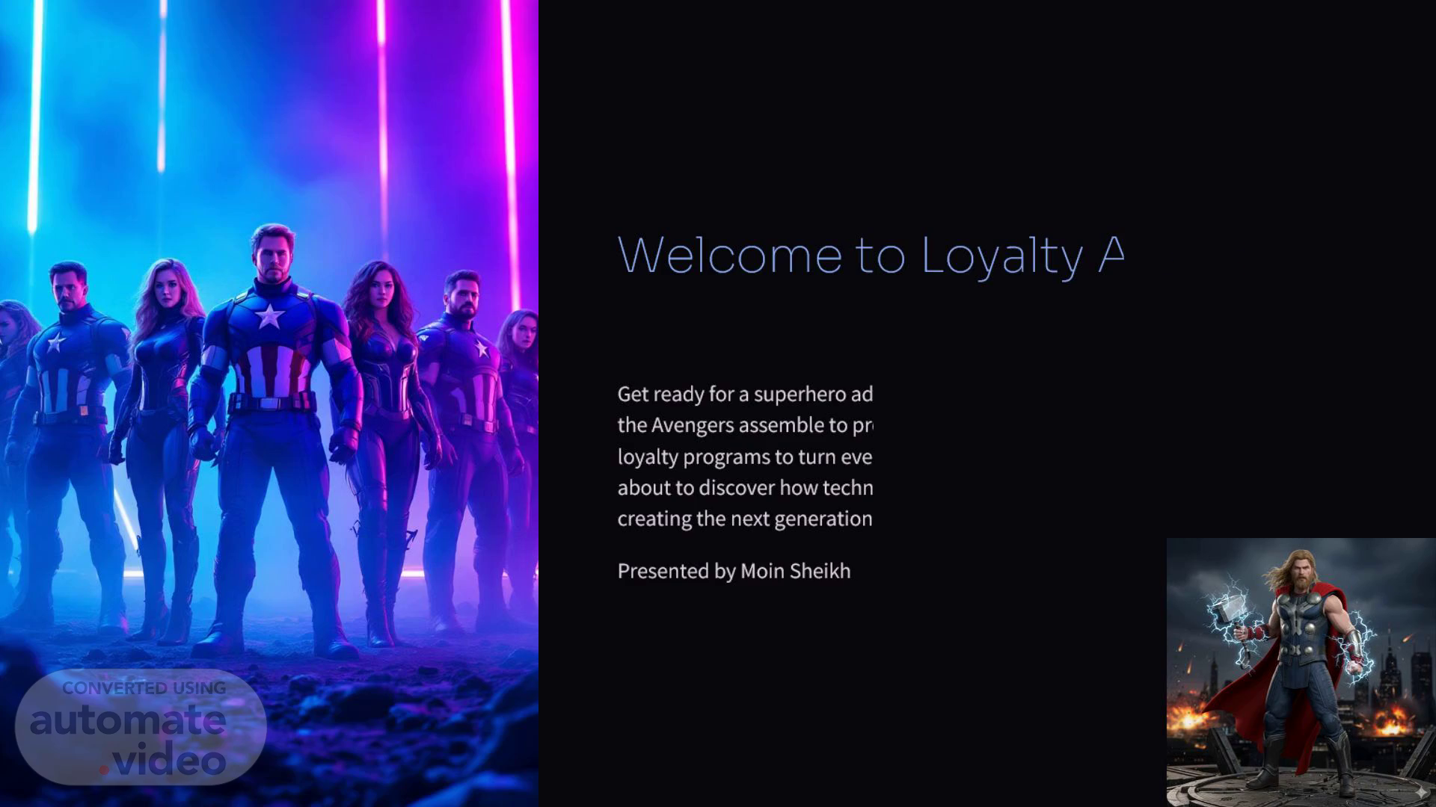Image resolution: width=1436 pixels, height=807 pixels.
Task: Click the Gemini sparkle icon on Thor image
Action: (1420, 791)
